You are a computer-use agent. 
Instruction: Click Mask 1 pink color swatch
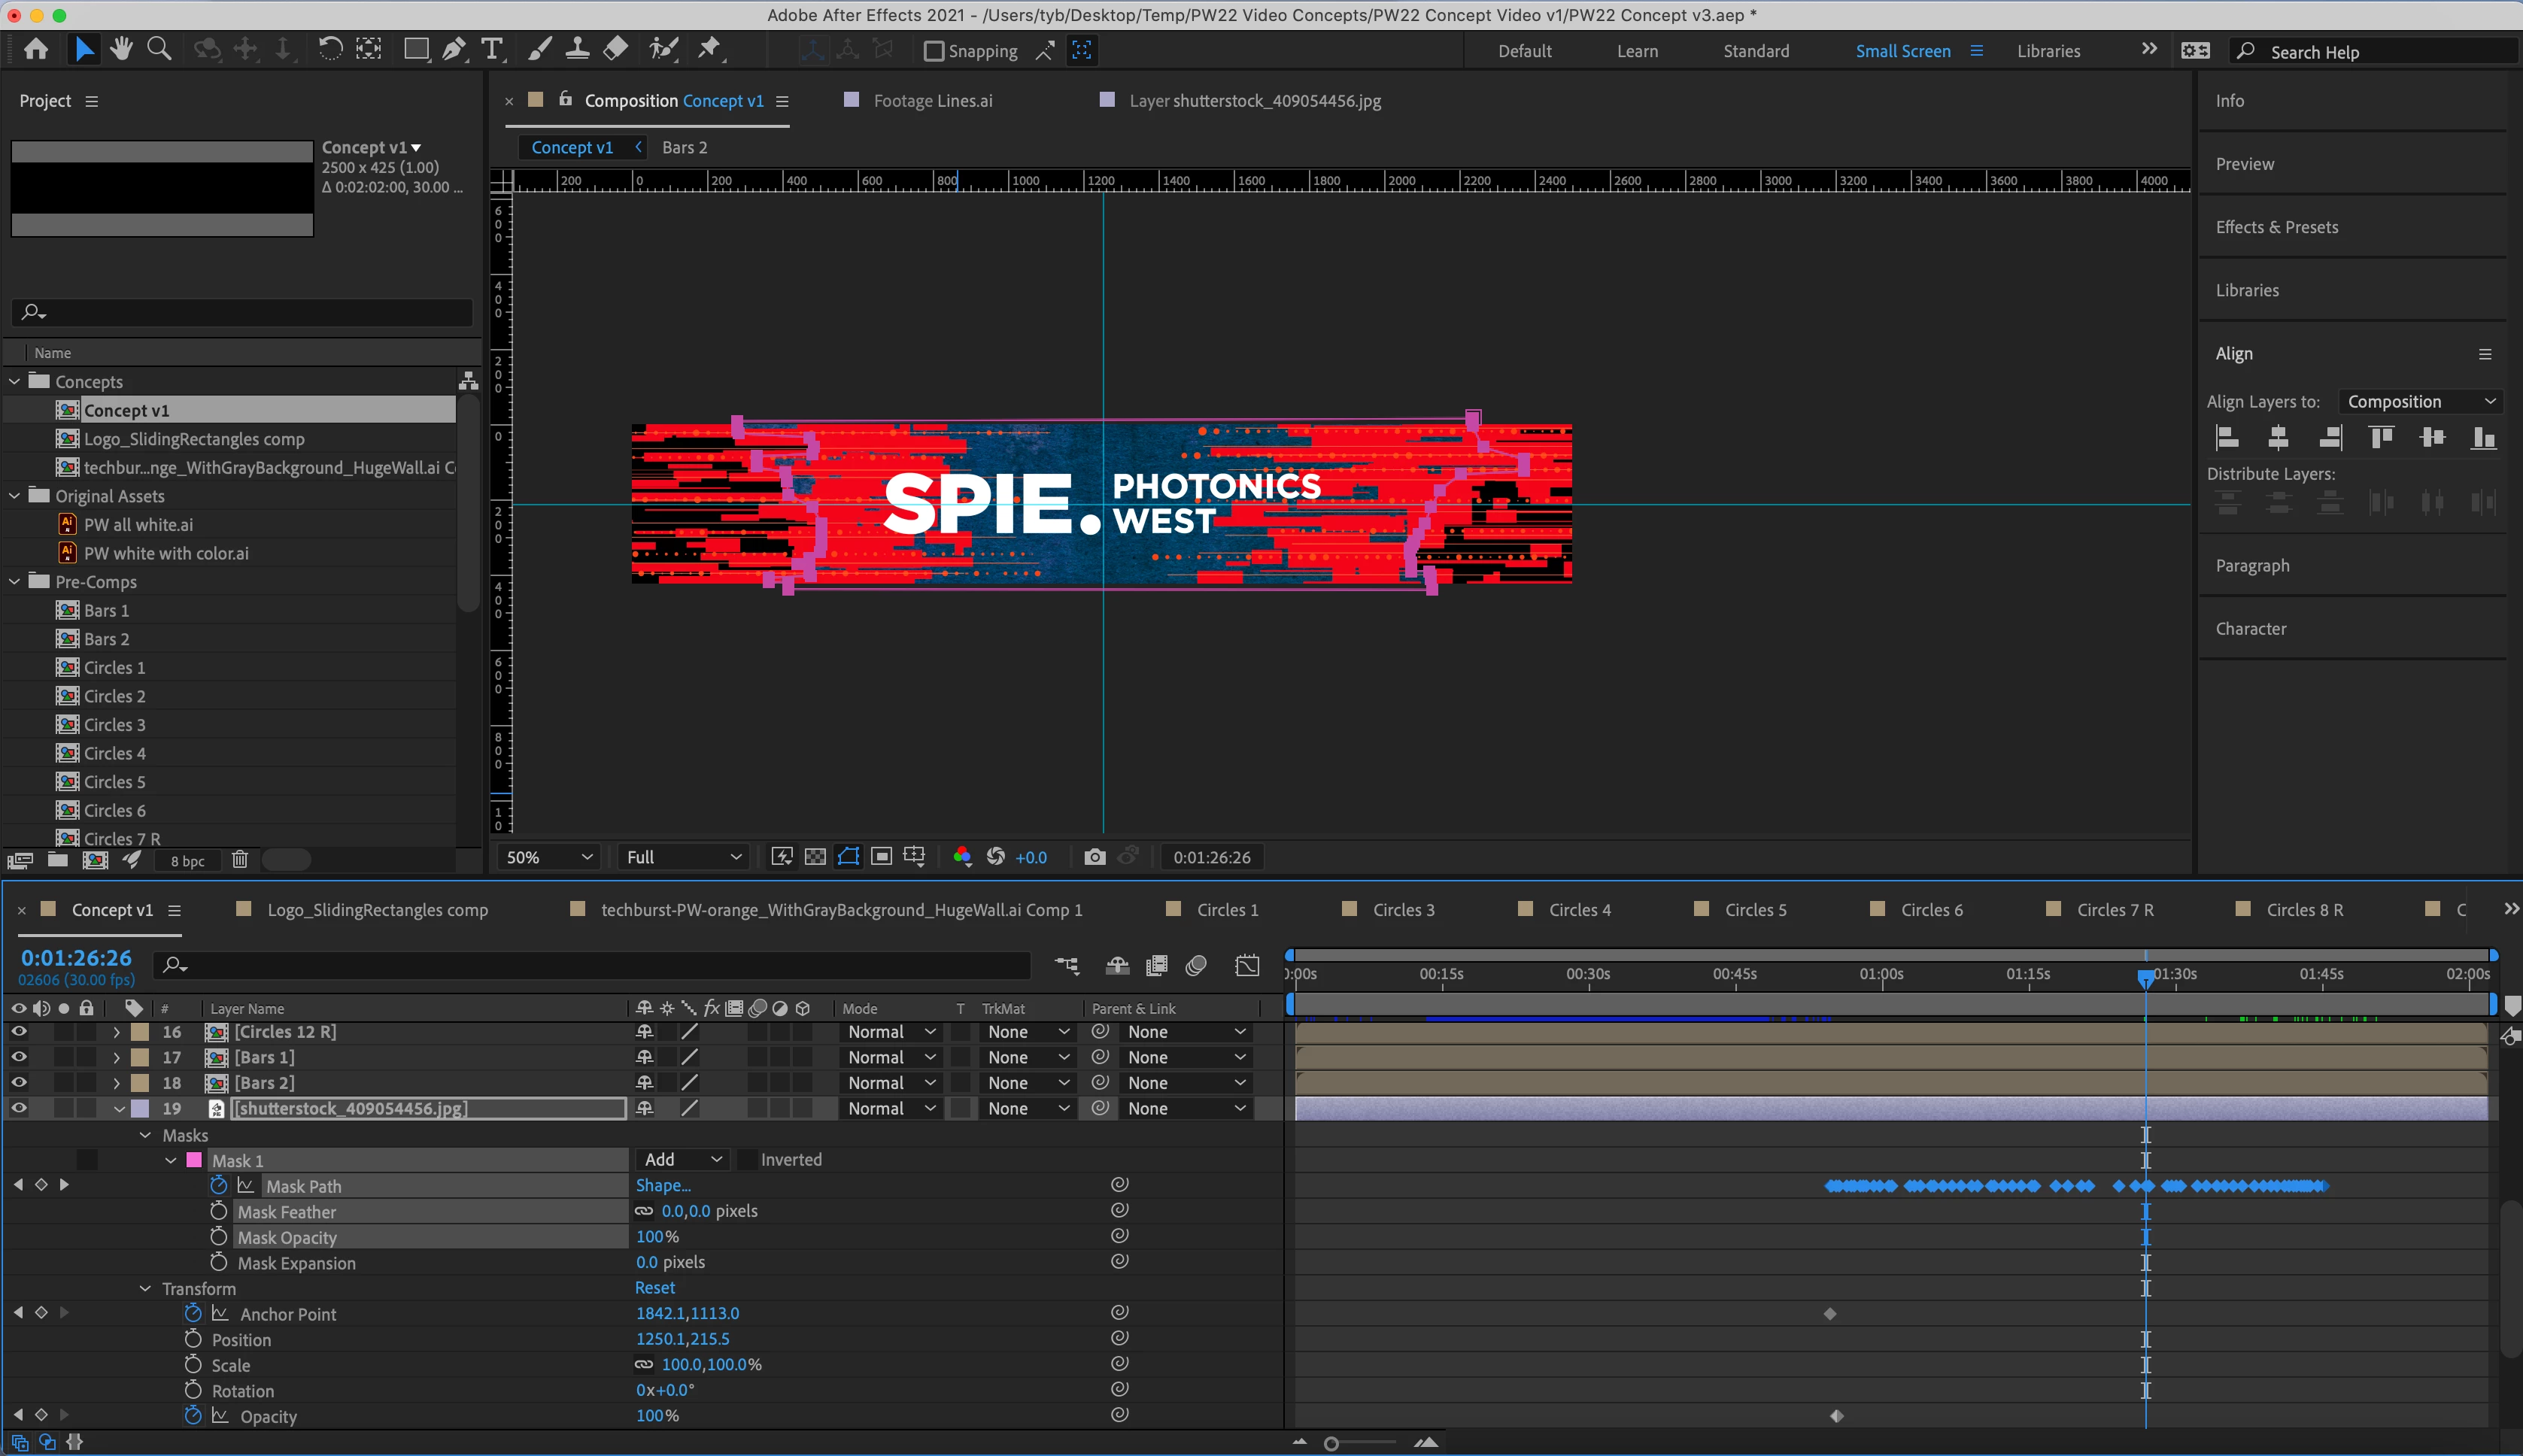point(195,1160)
